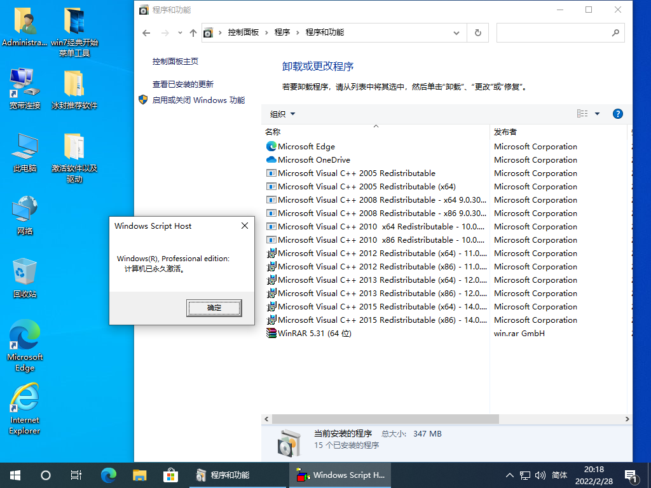Image resolution: width=651 pixels, height=488 pixels.
Task: Open 网络 desktop icon
Action: tap(25, 215)
